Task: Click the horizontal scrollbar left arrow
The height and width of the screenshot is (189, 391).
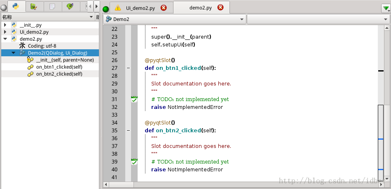Action: click(106, 184)
